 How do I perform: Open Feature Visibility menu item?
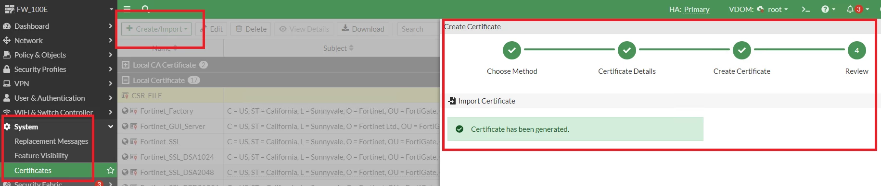coord(41,155)
